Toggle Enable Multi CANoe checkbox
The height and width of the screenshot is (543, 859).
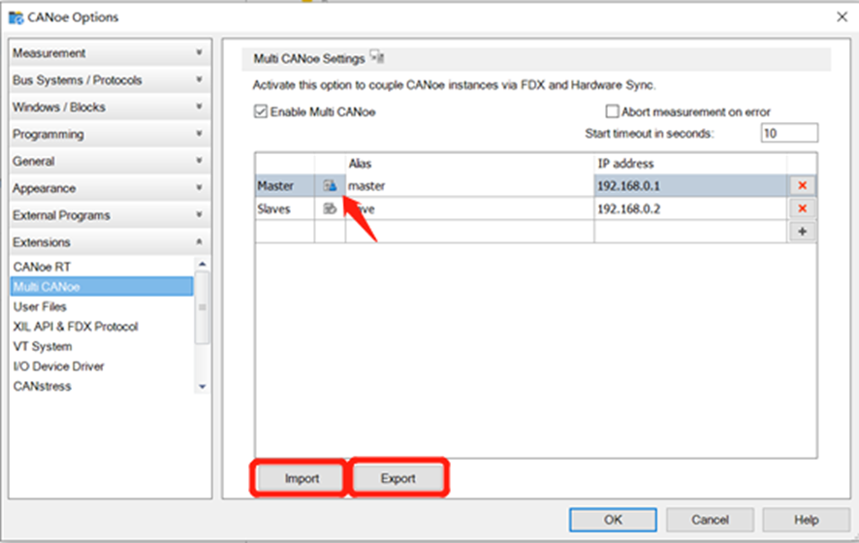tap(261, 112)
